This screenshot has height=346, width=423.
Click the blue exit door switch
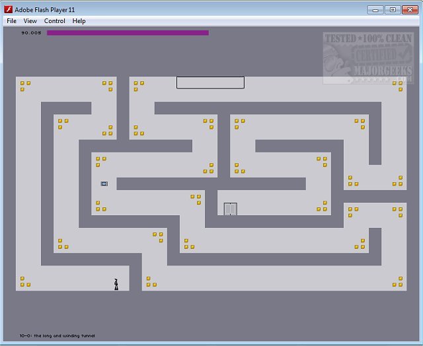(x=104, y=184)
